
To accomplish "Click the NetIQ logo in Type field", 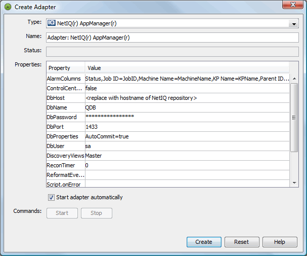I will (x=52, y=23).
